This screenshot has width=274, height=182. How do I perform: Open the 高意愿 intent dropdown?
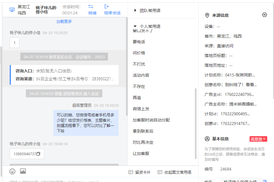pos(258,139)
